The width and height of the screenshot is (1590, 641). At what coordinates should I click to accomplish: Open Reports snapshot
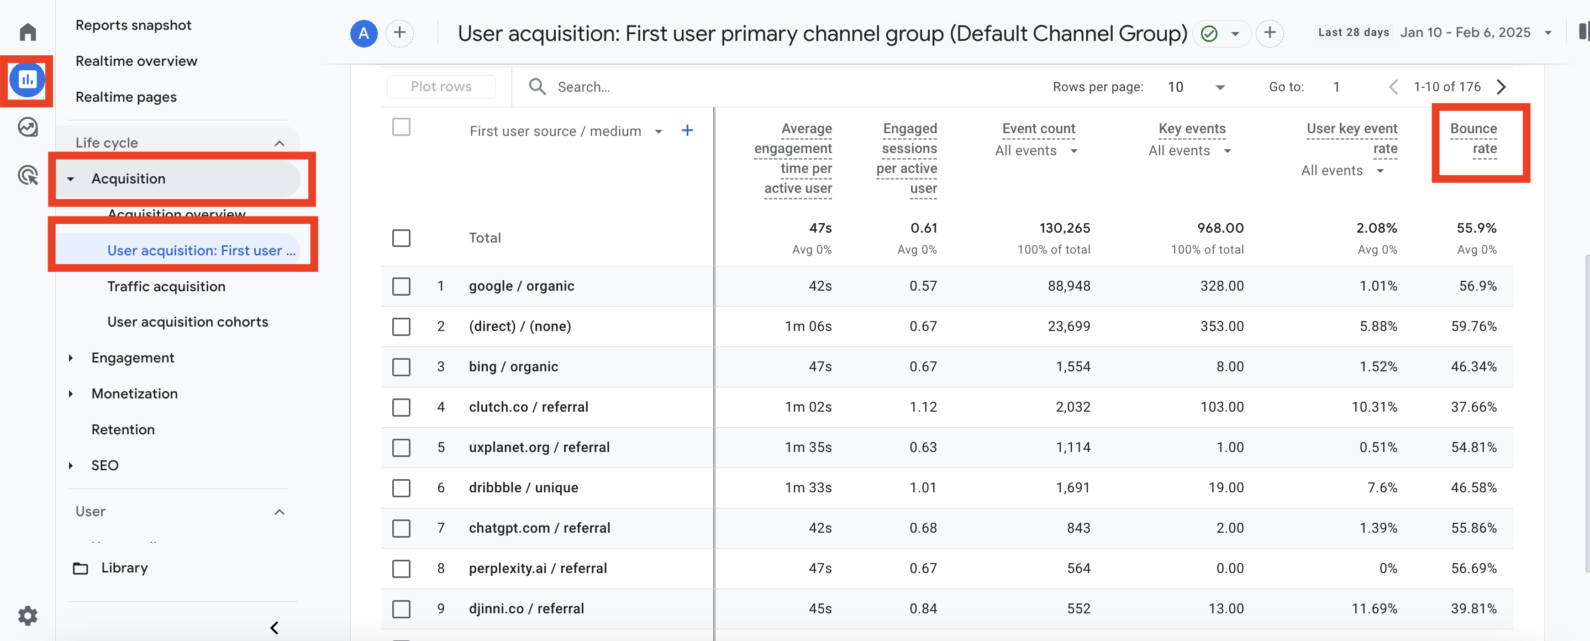pyautogui.click(x=133, y=25)
